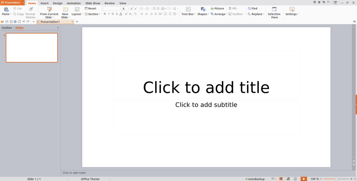Toggle italic formatting
The width and height of the screenshot is (357, 181).
pyautogui.click(x=109, y=14)
